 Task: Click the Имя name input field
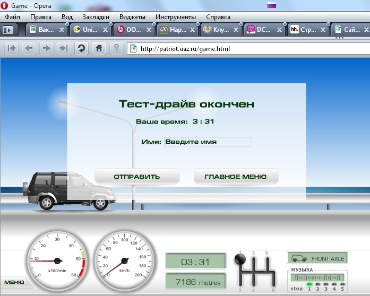click(x=208, y=142)
